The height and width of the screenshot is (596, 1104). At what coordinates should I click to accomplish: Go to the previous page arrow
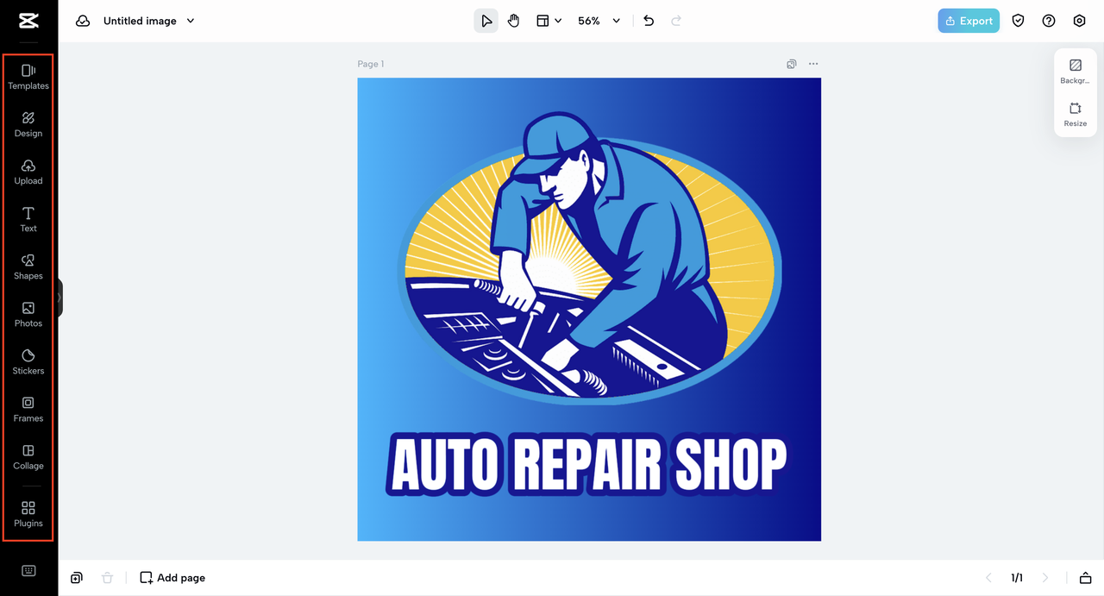[x=989, y=578]
